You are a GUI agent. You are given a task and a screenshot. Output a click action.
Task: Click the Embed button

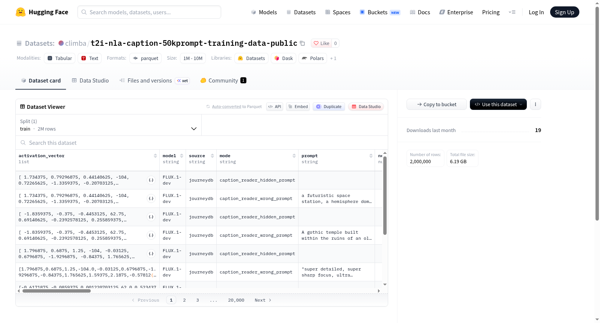tap(298, 107)
